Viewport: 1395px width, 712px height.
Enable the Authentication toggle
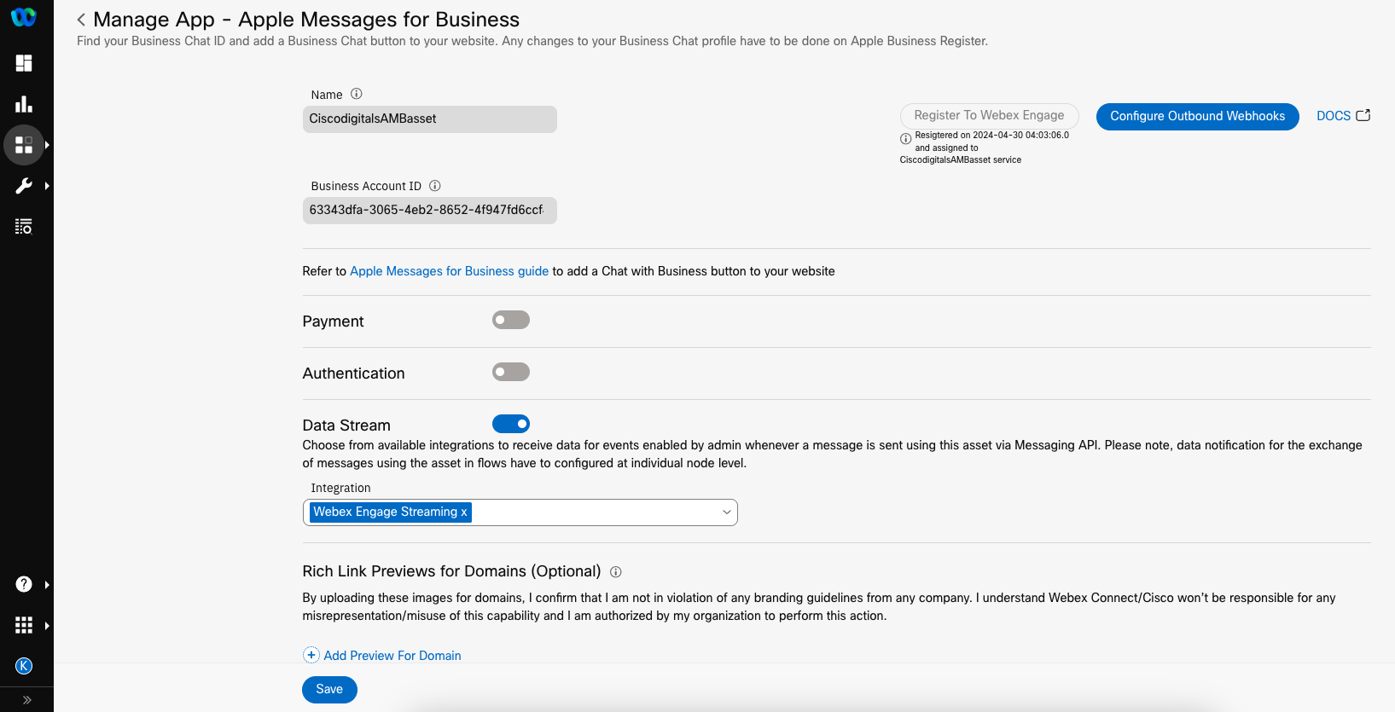click(511, 372)
